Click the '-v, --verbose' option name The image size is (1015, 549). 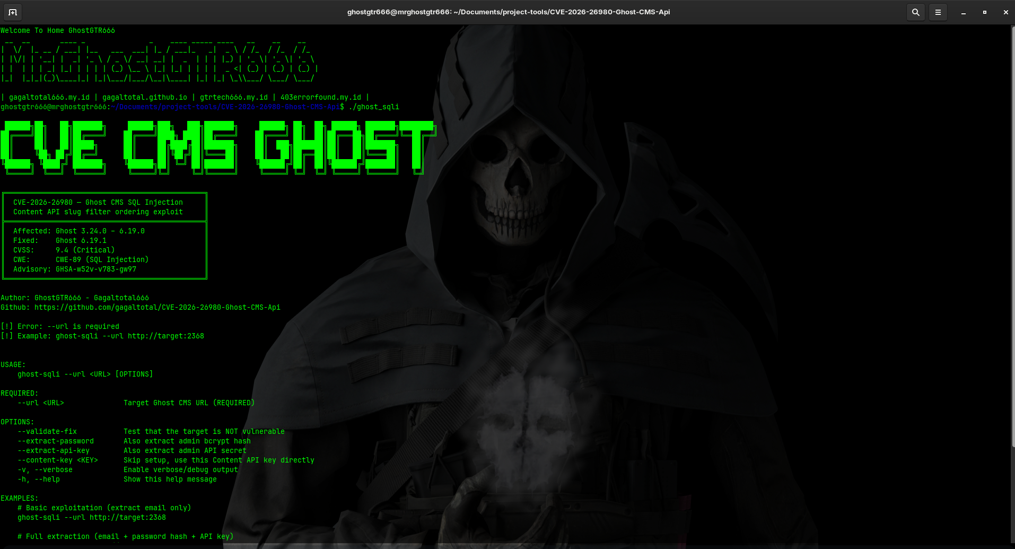point(45,470)
